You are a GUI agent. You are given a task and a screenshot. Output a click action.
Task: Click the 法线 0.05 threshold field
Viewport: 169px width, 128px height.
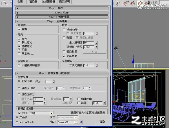(x=97, y=103)
